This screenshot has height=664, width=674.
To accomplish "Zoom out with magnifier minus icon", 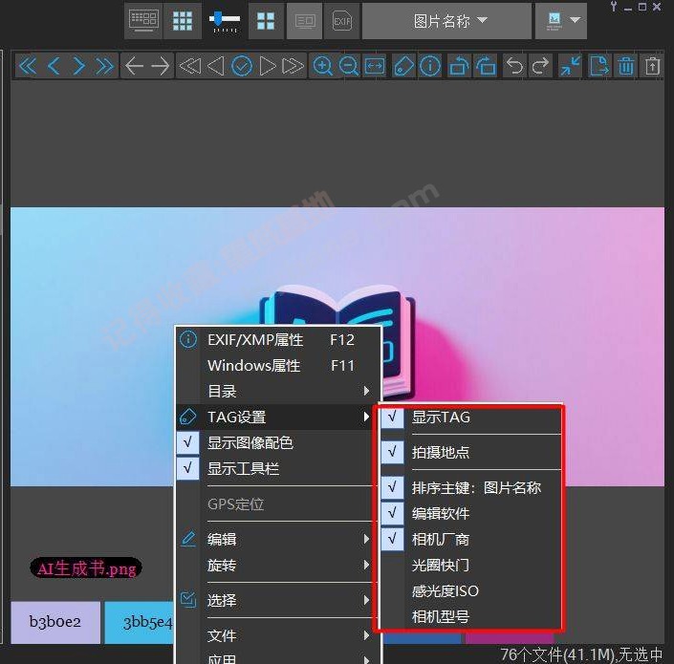I will (349, 66).
